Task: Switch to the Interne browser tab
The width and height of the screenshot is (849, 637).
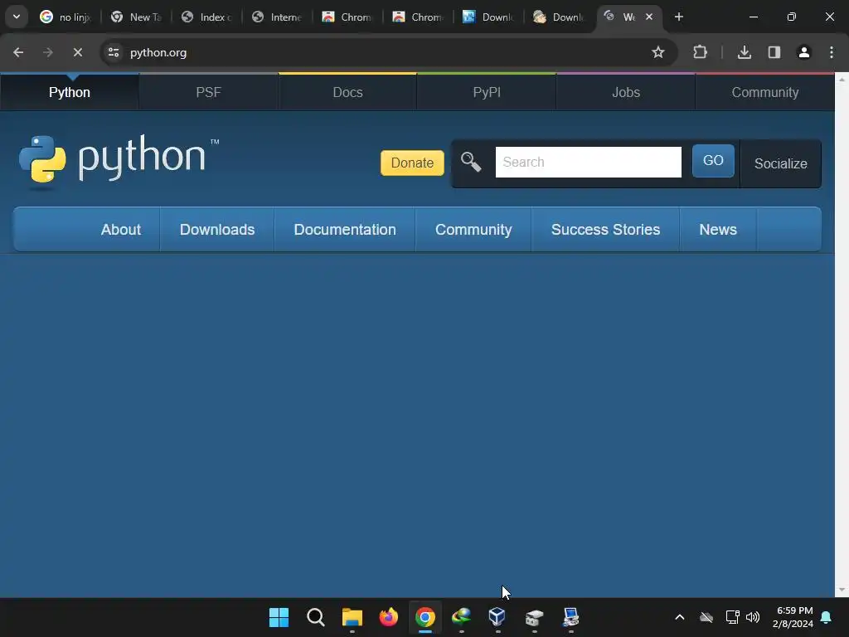Action: [277, 17]
